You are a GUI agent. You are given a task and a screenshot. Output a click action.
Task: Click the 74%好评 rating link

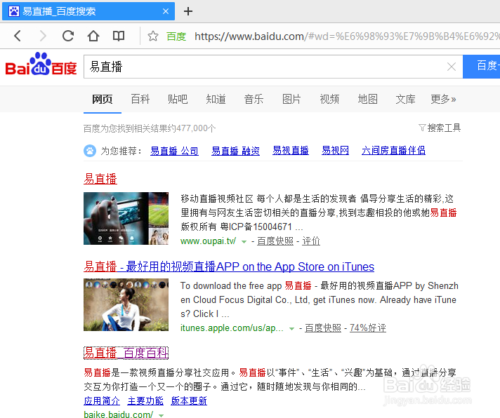(x=368, y=328)
